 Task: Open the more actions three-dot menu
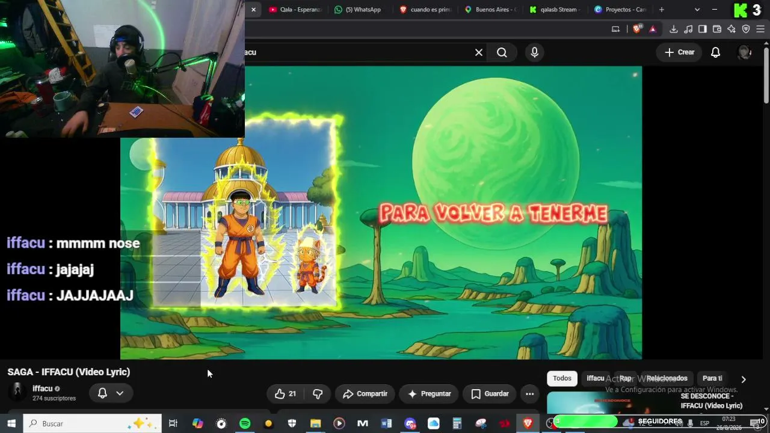(529, 394)
